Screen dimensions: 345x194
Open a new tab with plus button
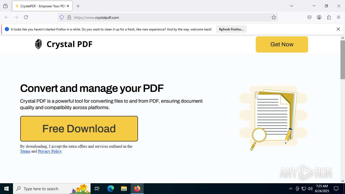click(78, 6)
